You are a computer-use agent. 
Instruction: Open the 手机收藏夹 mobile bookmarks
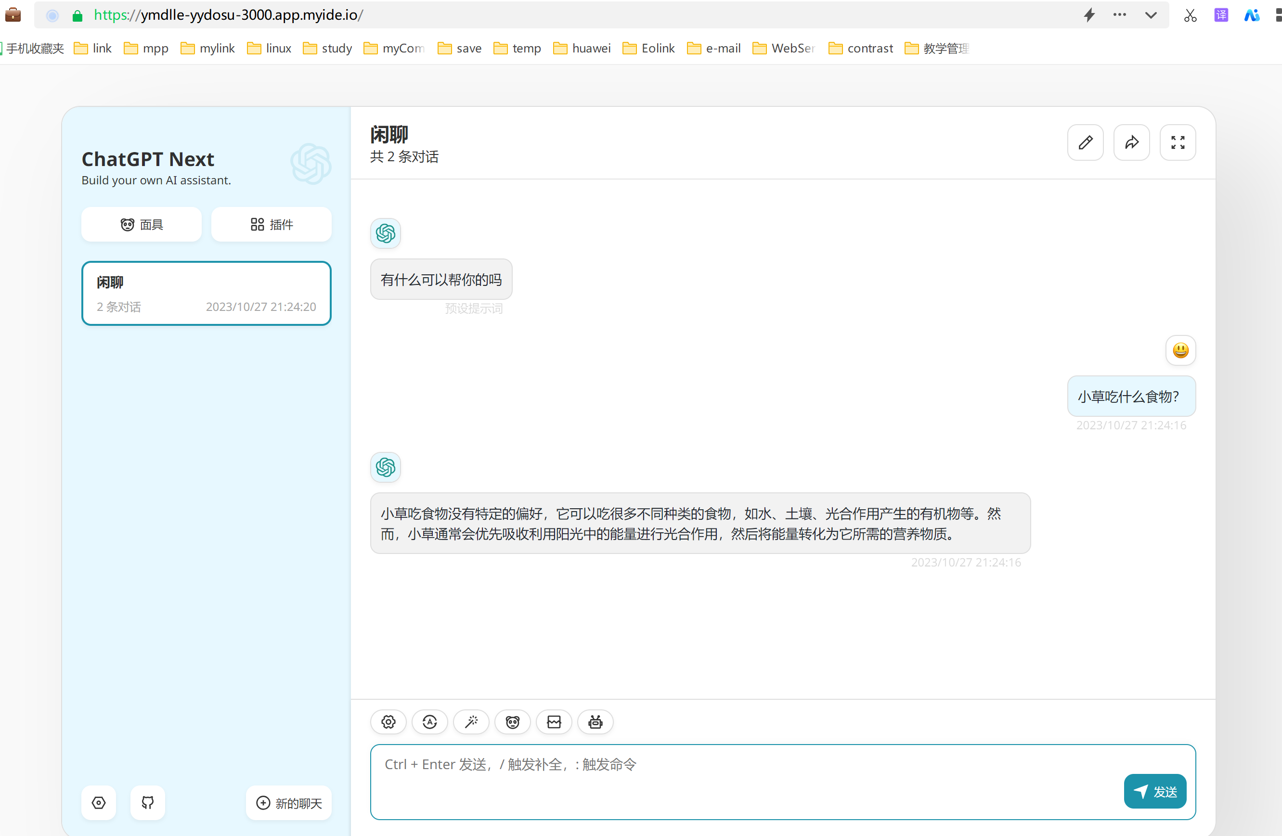click(32, 49)
